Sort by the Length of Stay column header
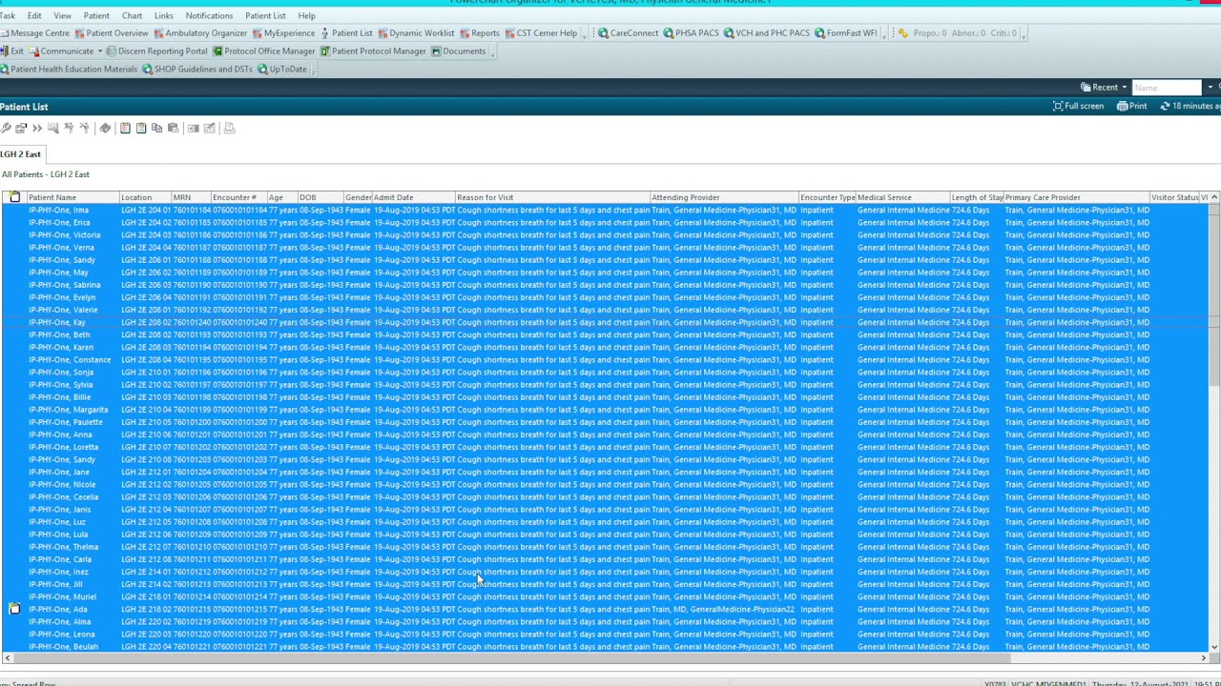This screenshot has width=1221, height=686. 976,198
